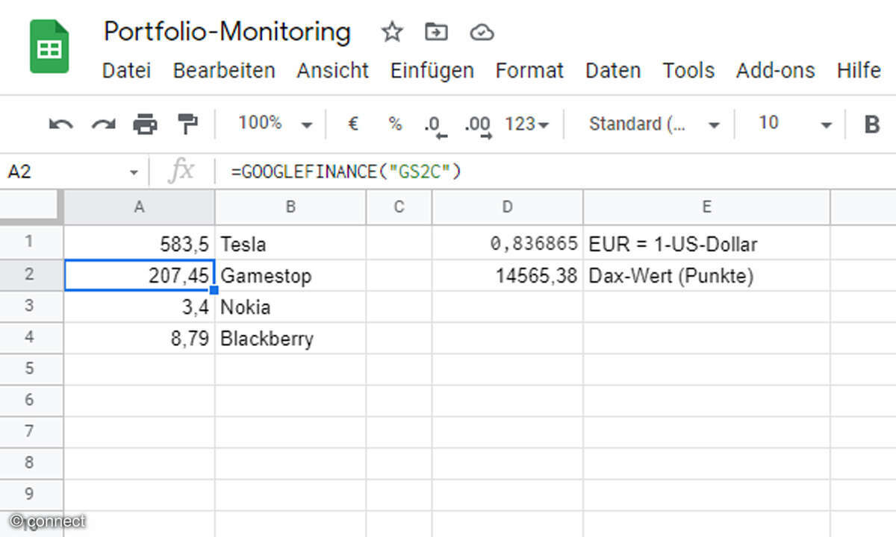This screenshot has width=896, height=537.
Task: Select row 3 header
Action: 31,306
